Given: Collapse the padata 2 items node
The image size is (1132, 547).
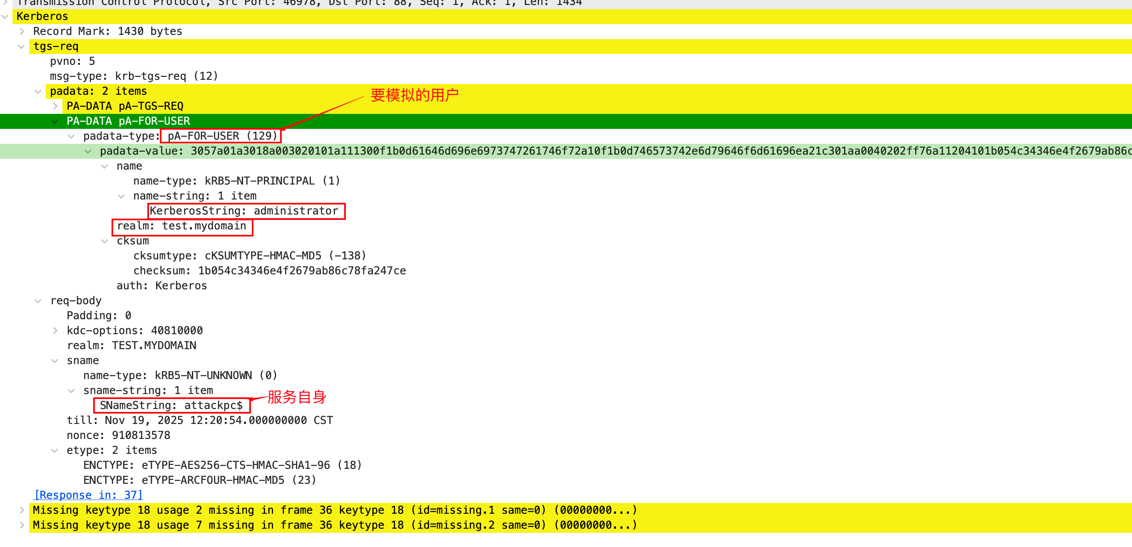Looking at the screenshot, I should [38, 91].
